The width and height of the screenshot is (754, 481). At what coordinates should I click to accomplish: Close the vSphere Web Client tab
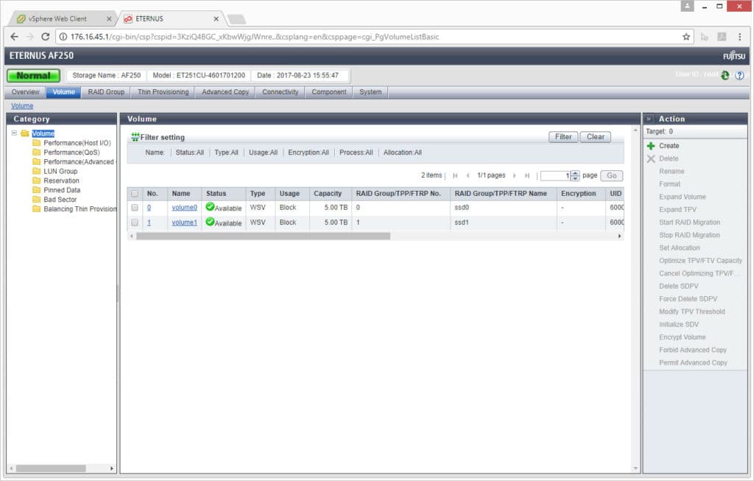point(109,18)
